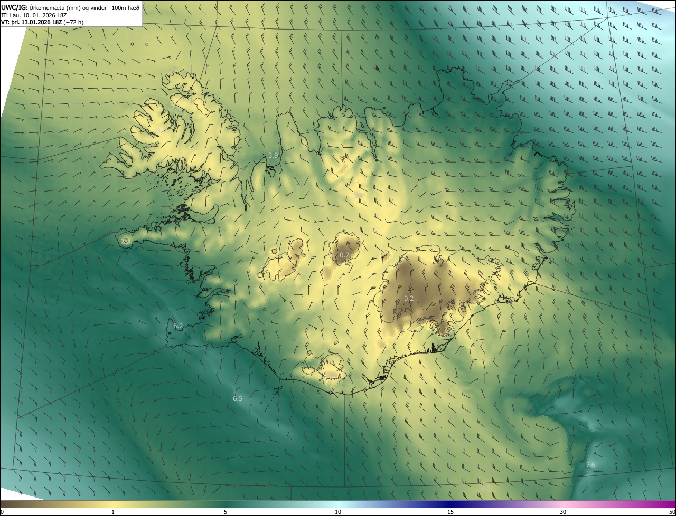This screenshot has height=516, width=676.
Task: Click the '1' tick on the color scale
Action: (x=113, y=512)
